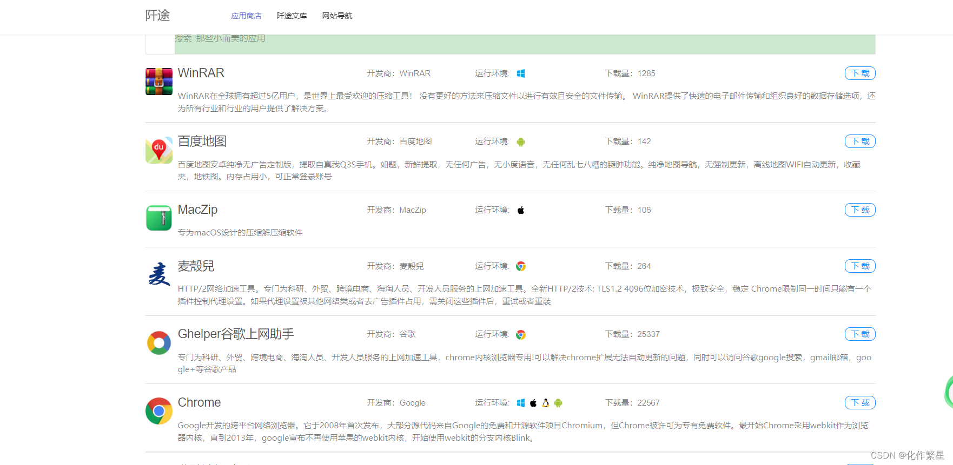Click the WinRAR app icon
953x465 pixels.
159,82
